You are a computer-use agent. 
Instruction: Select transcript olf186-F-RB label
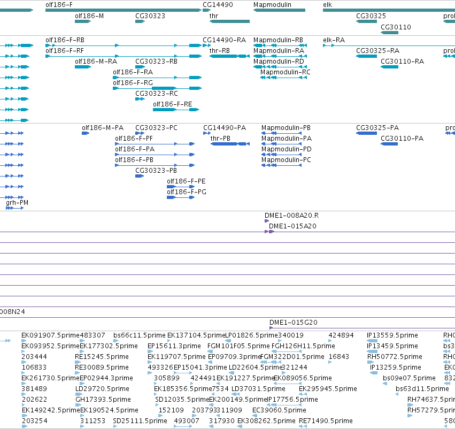65,40
